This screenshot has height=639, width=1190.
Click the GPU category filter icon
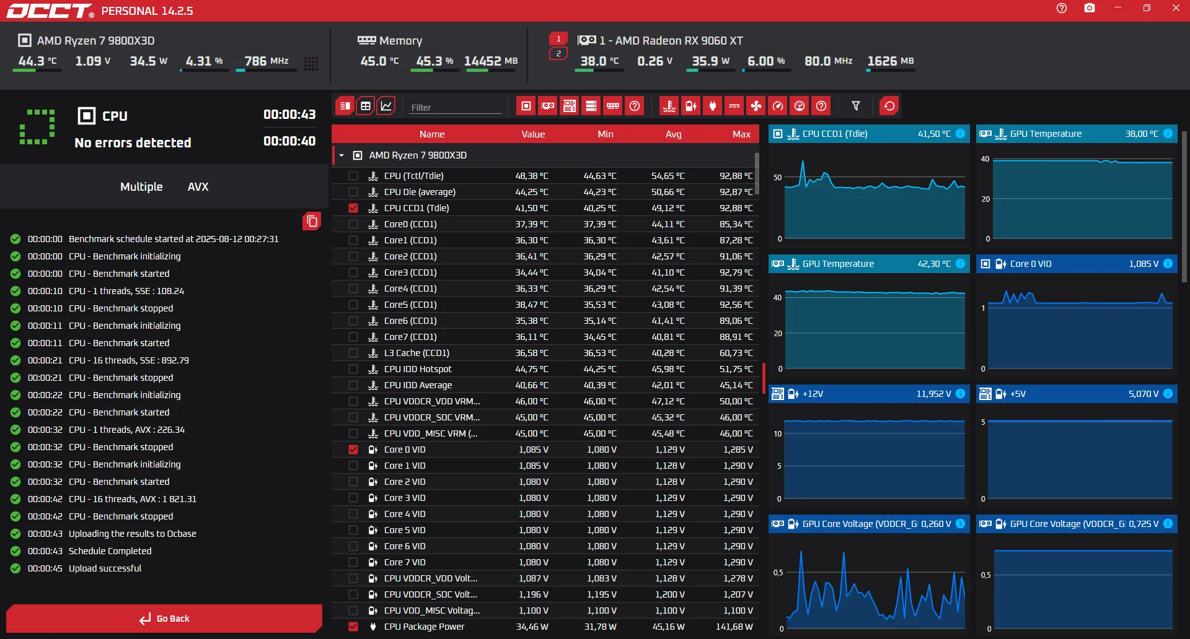point(548,106)
